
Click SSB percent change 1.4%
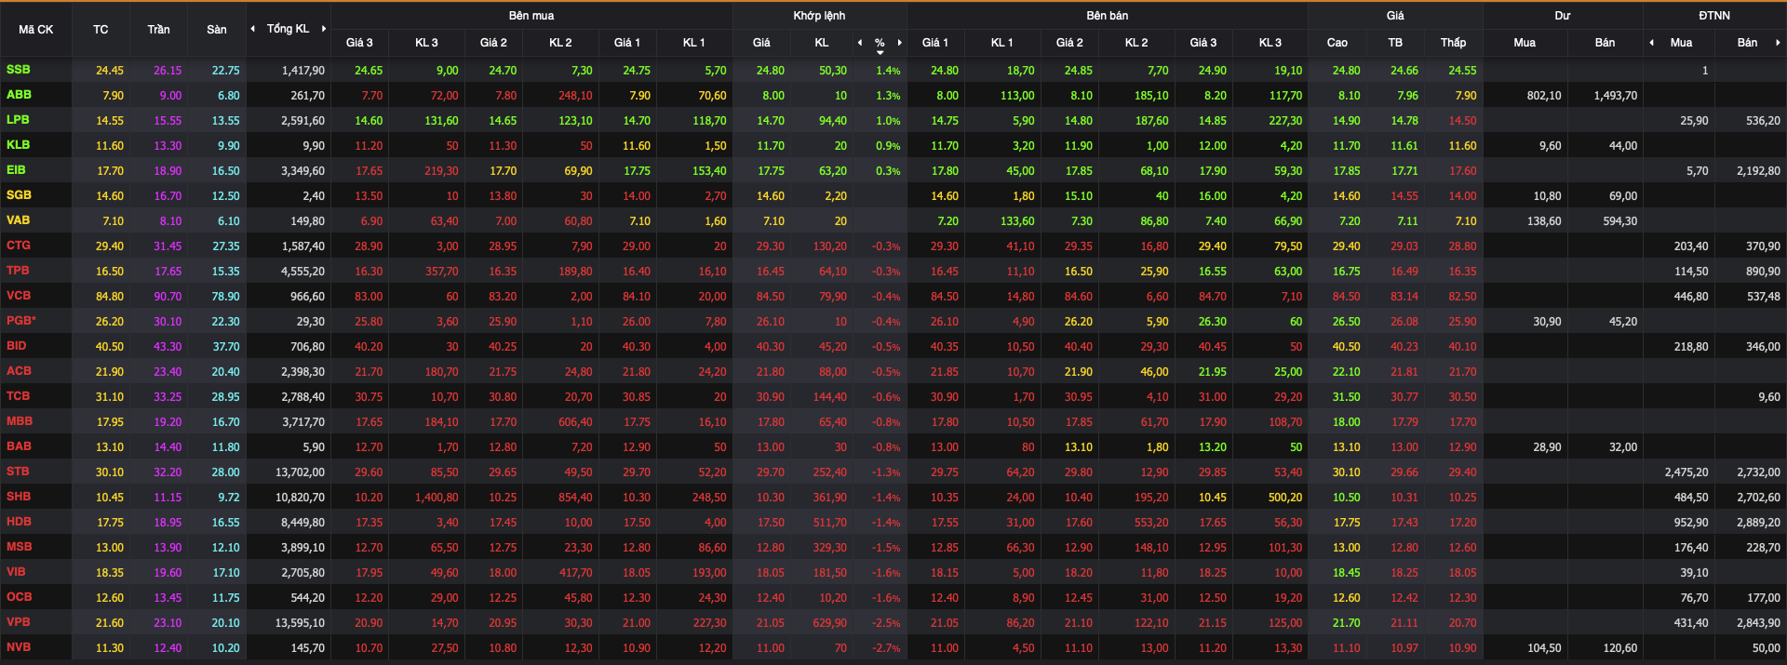(x=888, y=71)
